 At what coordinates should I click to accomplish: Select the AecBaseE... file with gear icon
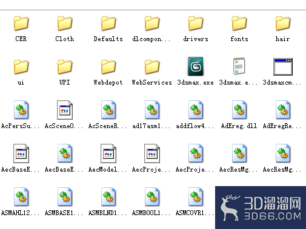(65, 153)
